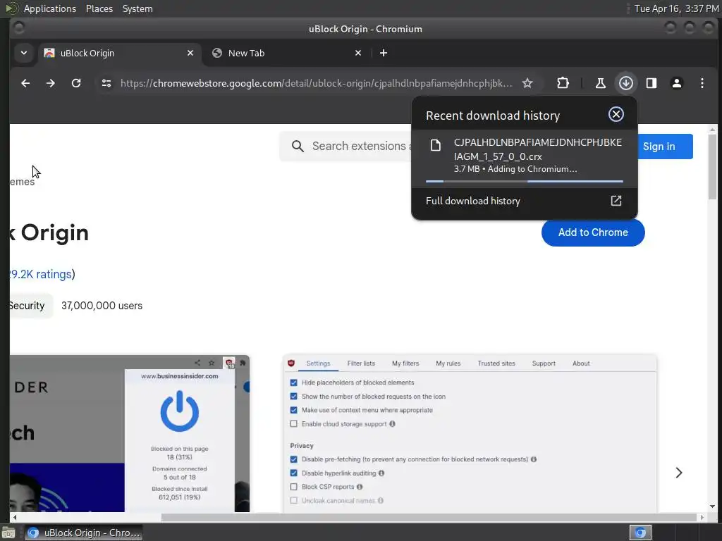This screenshot has height=541, width=722.
Task: Open the Places menu
Action: coord(99,8)
